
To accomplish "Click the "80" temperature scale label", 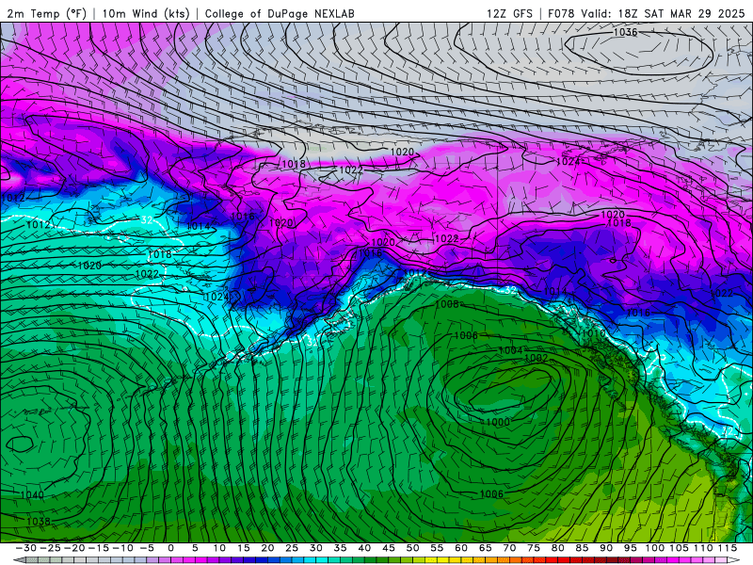I will (558, 548).
